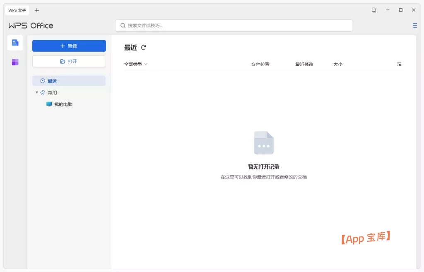The image size is (424, 272).
Task: Click the magnifier icon in the search bar
Action: click(123, 25)
